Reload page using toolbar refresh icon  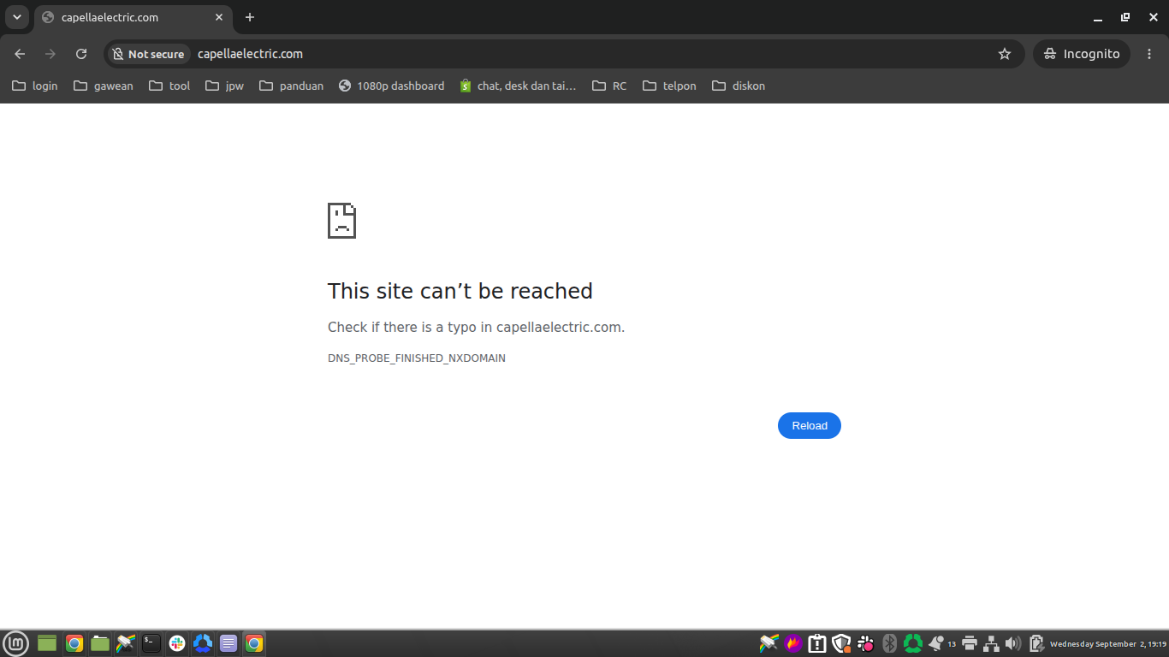pos(81,54)
